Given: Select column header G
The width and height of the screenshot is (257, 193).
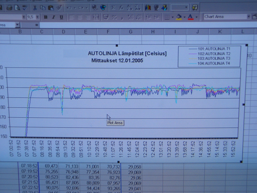Looking at the screenshot, I should point(131,31).
